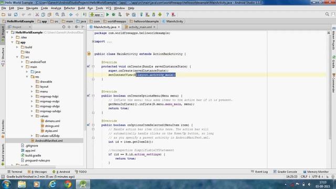Open the AVD Manager icon
The image size is (336, 189).
148,15
